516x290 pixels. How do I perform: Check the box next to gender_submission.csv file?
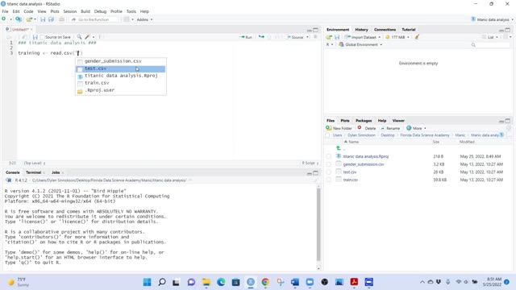329,164
